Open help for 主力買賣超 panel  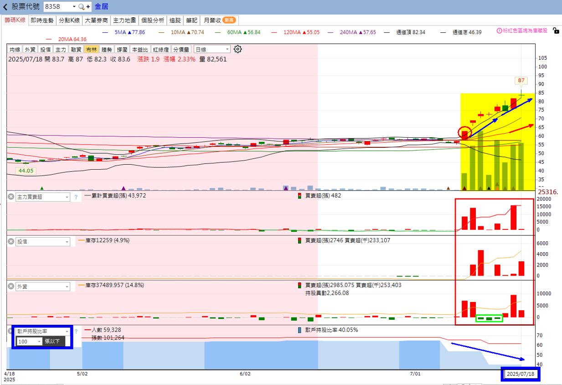click(x=76, y=197)
